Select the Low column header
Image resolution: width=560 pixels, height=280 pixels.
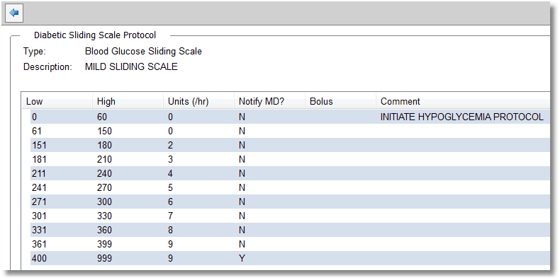point(57,102)
